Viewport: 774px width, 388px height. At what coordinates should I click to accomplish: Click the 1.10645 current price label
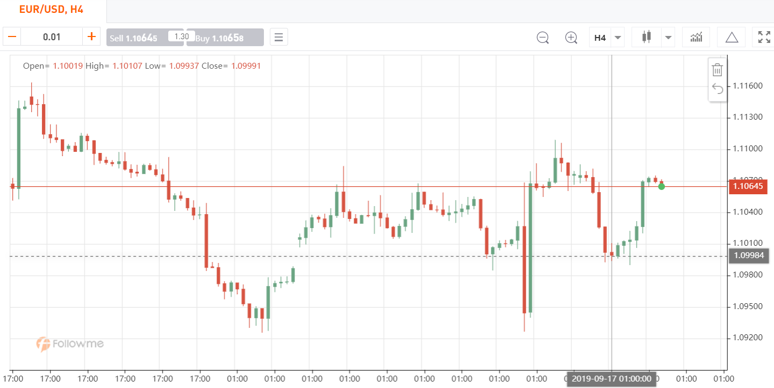(748, 186)
